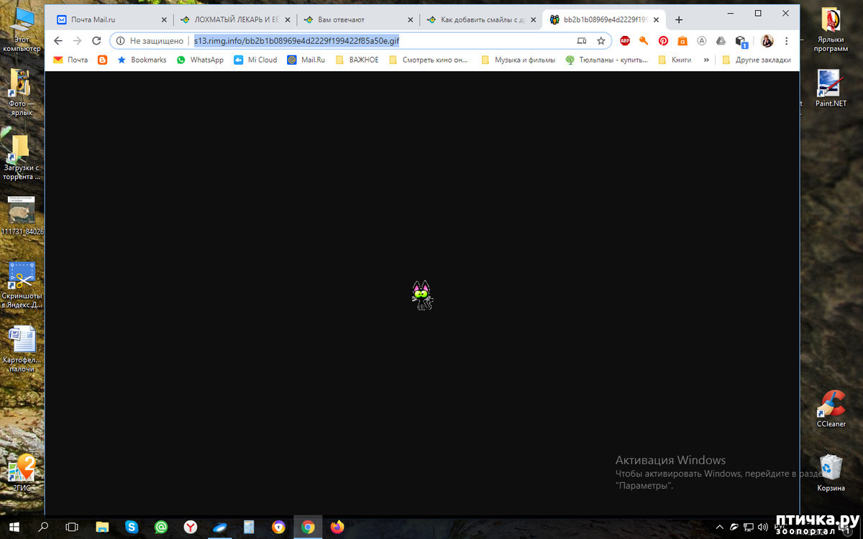
Task: Click the cast/device icon in address bar
Action: (581, 41)
